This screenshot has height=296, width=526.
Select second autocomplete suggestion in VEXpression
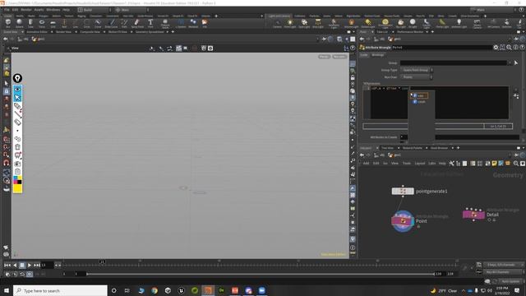point(420,102)
